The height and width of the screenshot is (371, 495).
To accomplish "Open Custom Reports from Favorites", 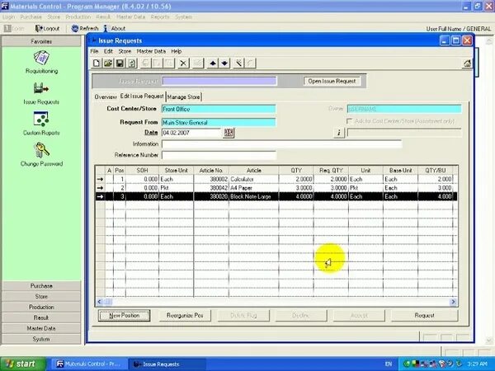I will click(x=41, y=124).
